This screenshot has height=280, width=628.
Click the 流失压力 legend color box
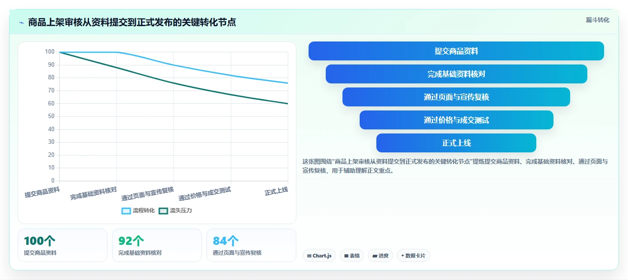click(163, 211)
